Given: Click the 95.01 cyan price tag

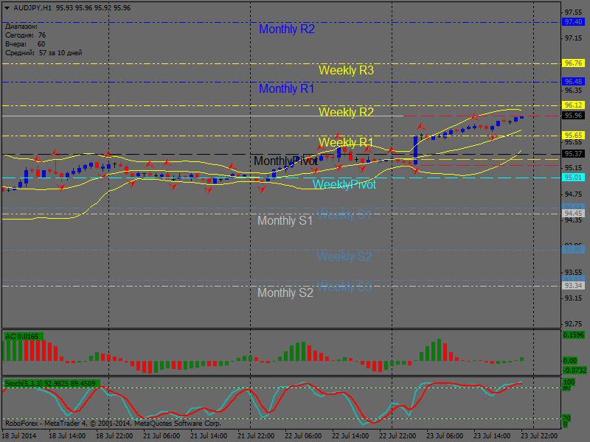Looking at the screenshot, I should tap(573, 178).
